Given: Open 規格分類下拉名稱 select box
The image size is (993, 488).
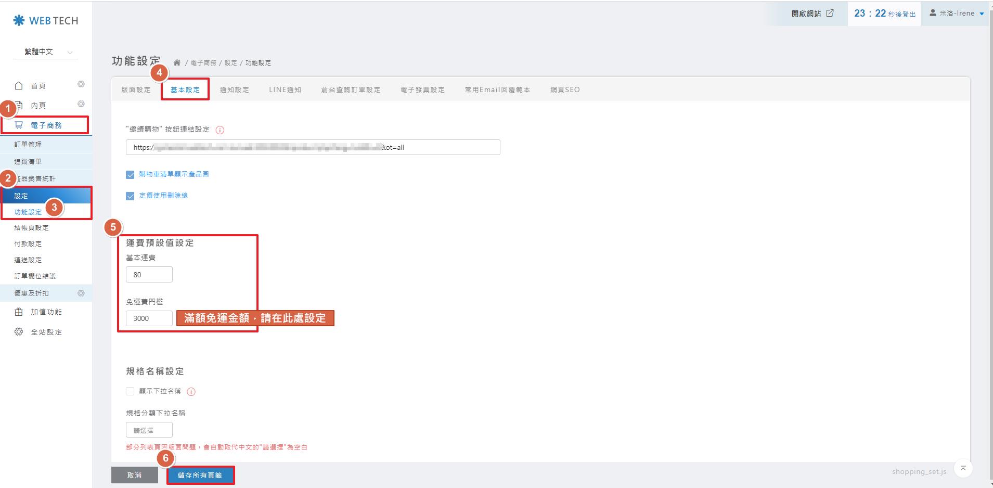Looking at the screenshot, I should point(149,430).
